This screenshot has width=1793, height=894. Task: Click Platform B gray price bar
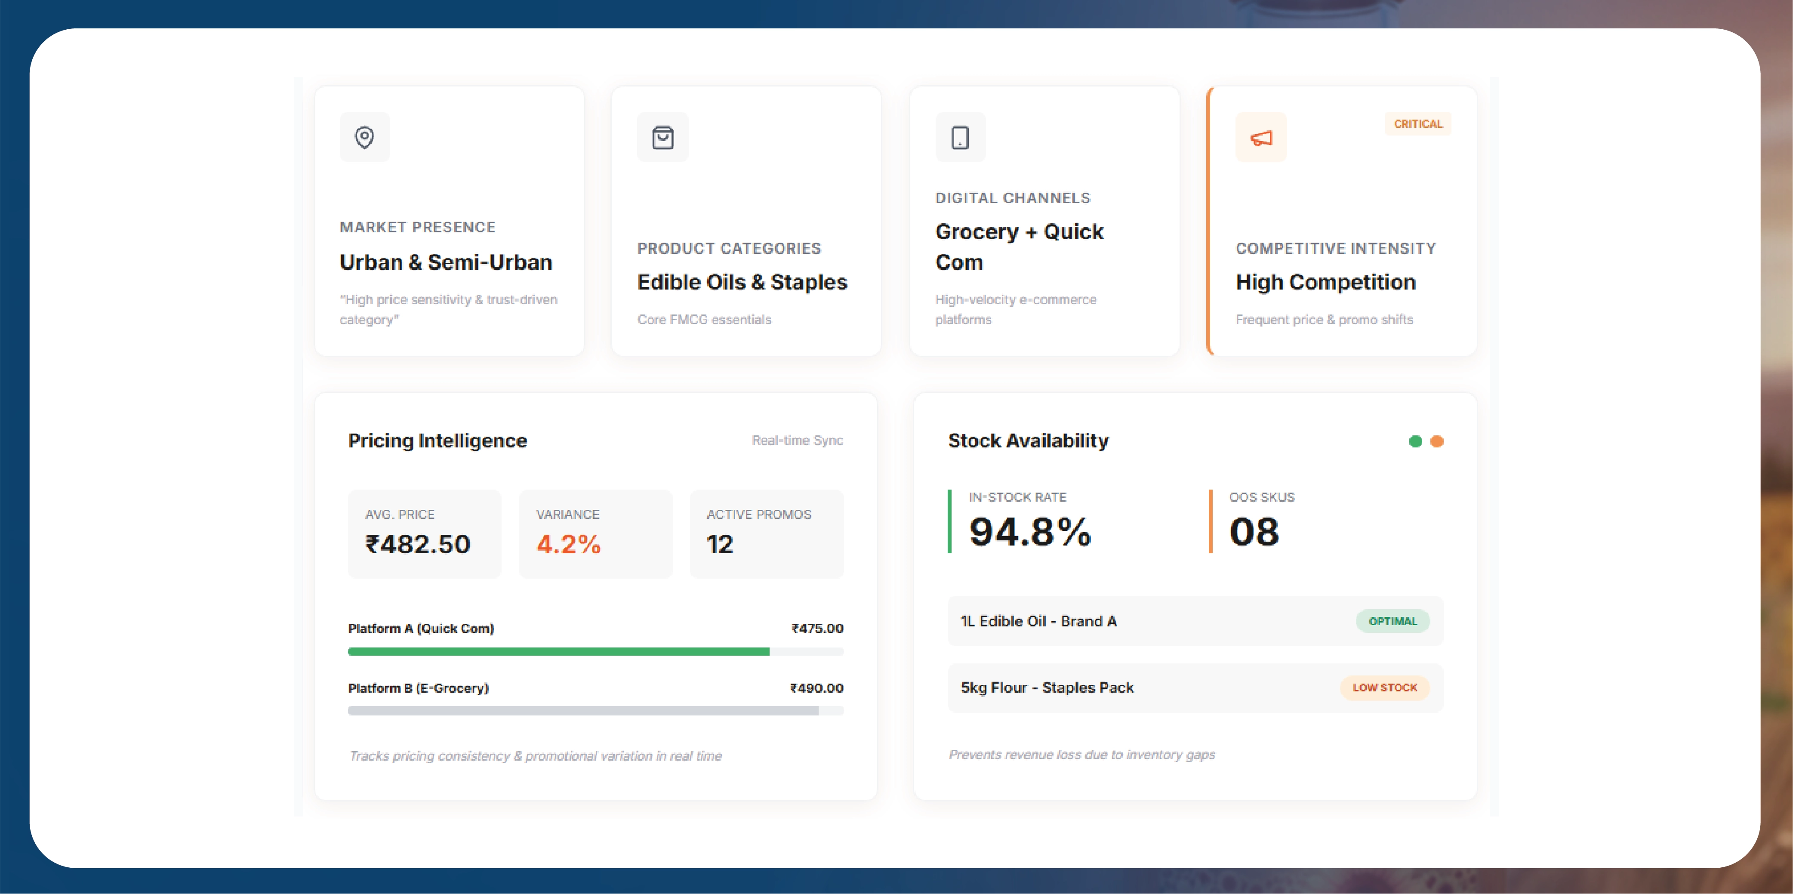point(582,711)
